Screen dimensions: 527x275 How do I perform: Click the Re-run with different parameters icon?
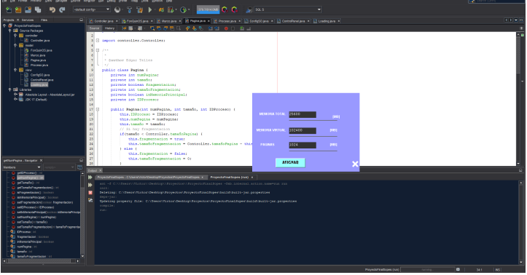click(90, 185)
